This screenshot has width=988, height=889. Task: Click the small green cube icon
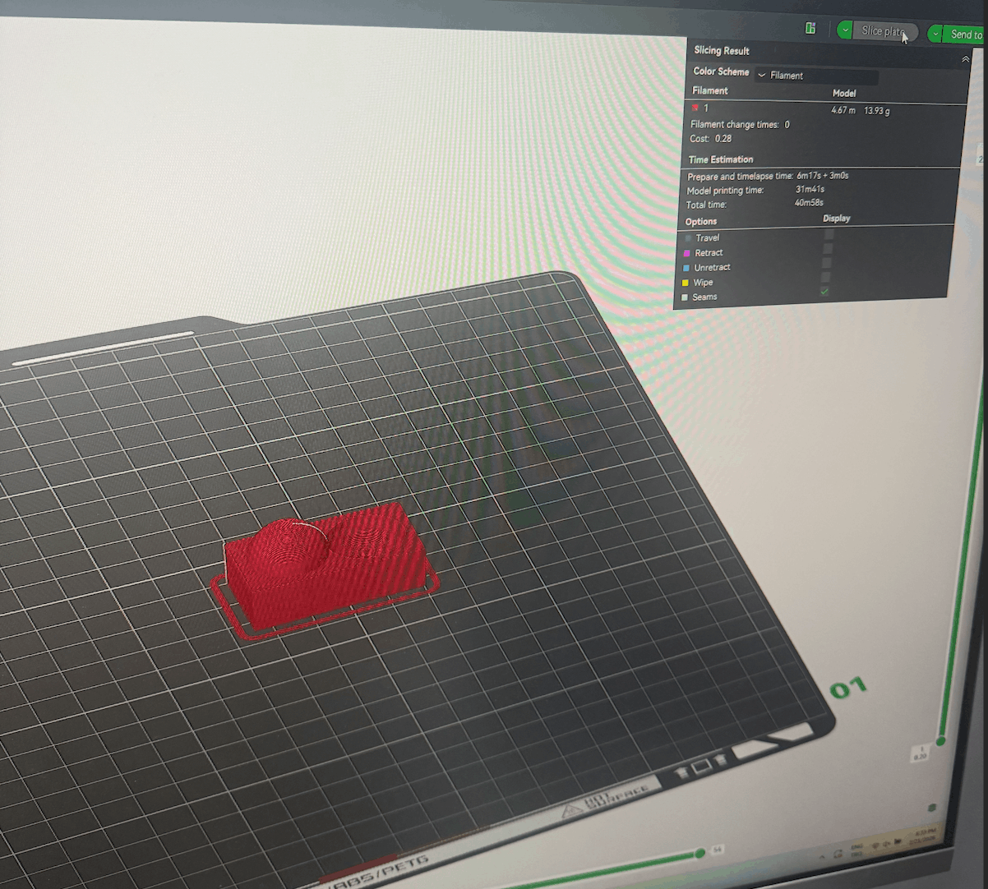click(932, 808)
